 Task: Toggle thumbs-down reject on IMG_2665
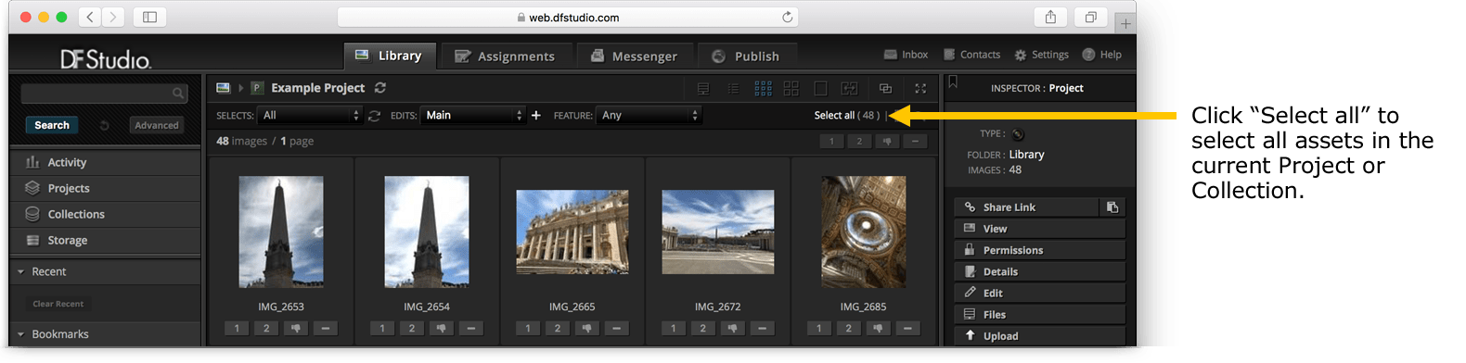click(x=586, y=328)
